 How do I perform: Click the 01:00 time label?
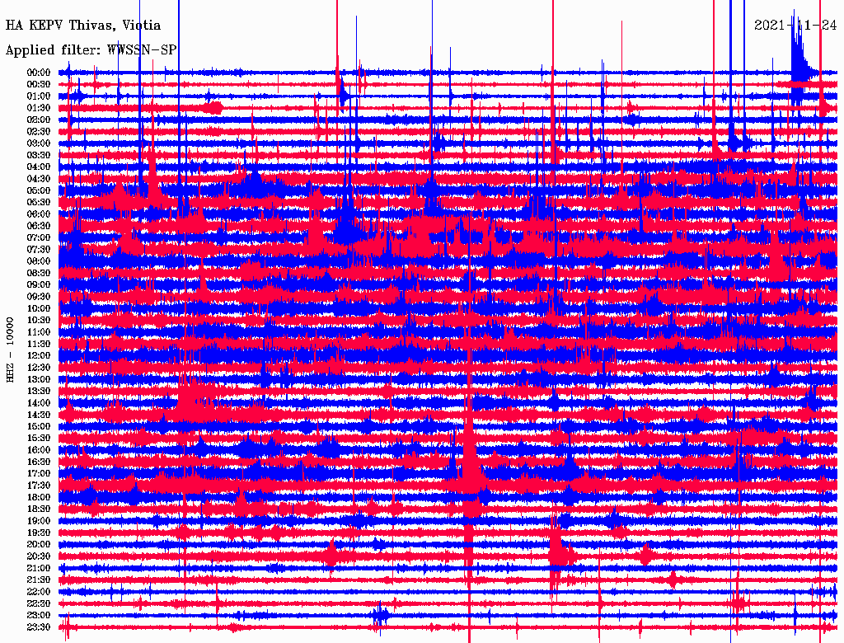click(39, 96)
